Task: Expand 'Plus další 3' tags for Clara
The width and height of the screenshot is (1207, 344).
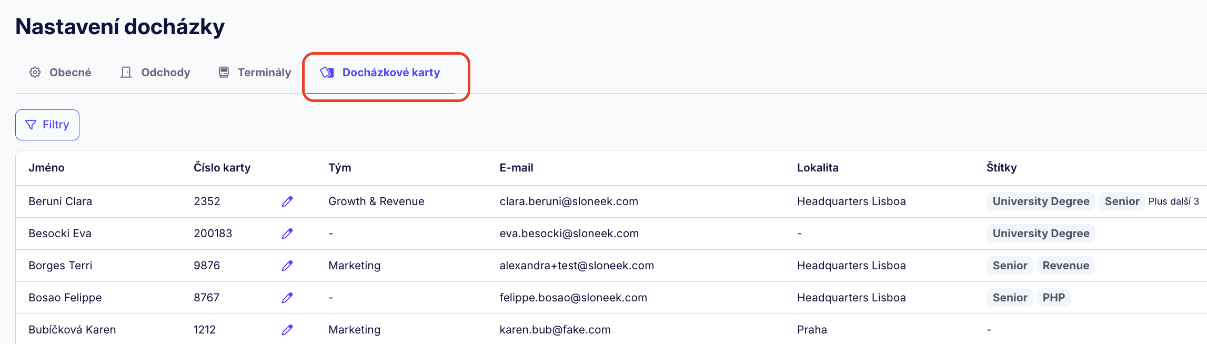Action: [x=1173, y=201]
